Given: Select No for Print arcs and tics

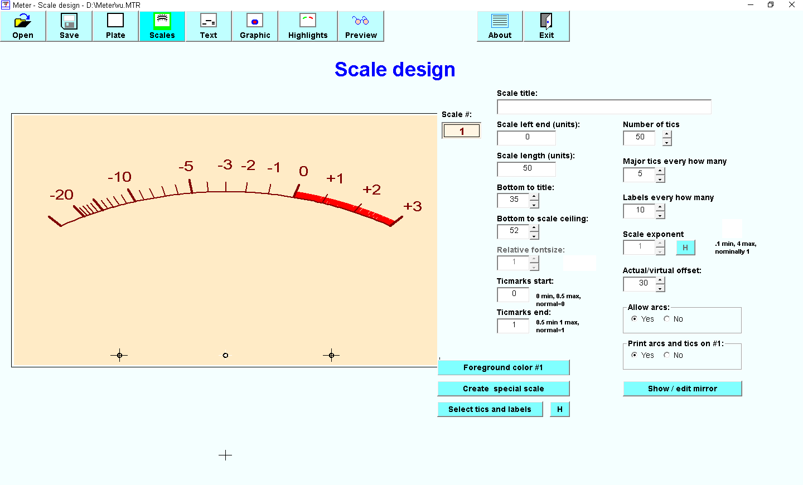Looking at the screenshot, I should tap(667, 355).
